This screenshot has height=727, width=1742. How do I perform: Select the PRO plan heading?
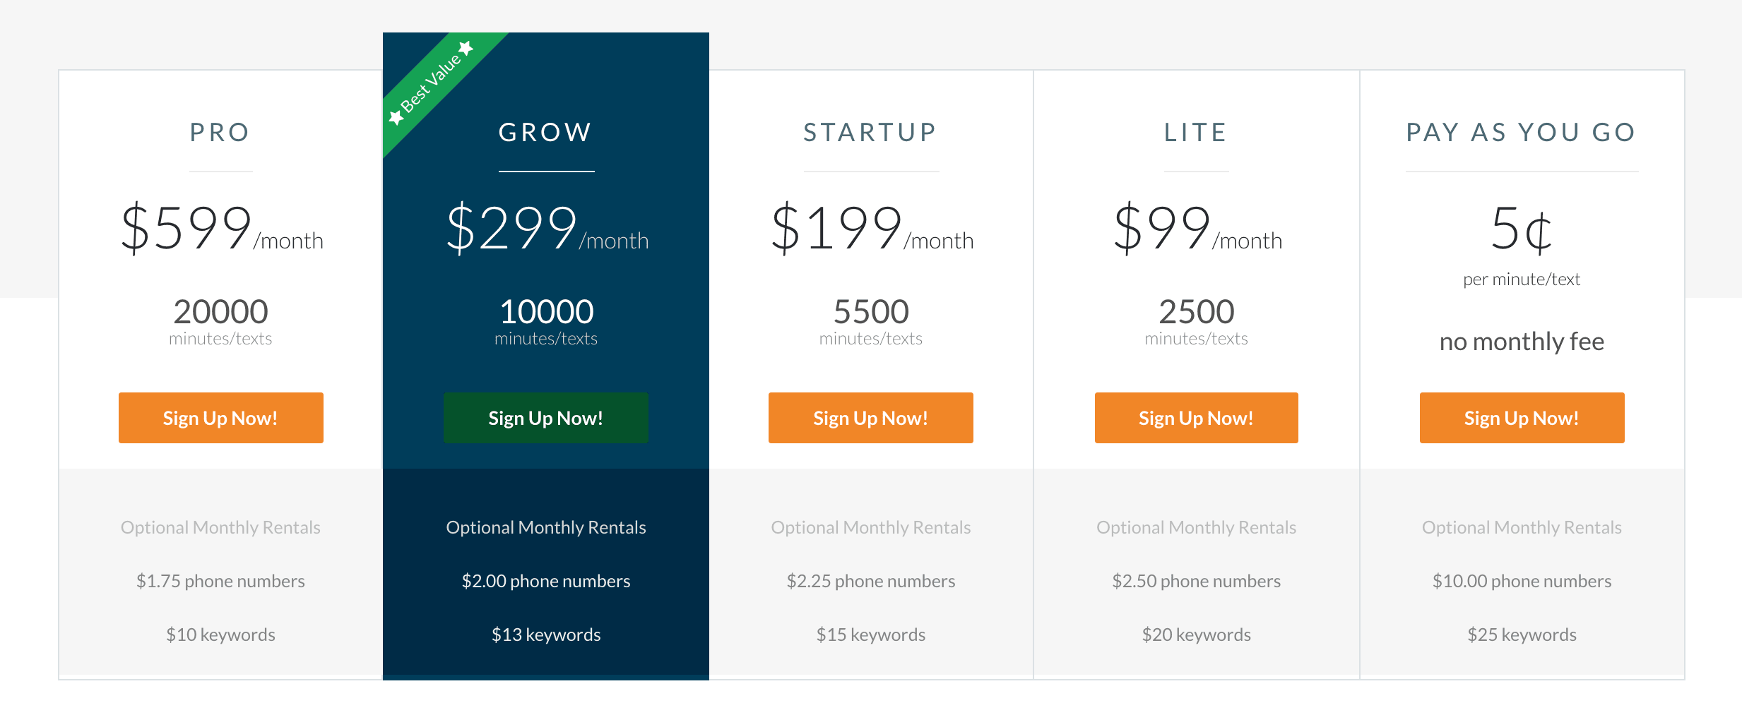tap(220, 133)
